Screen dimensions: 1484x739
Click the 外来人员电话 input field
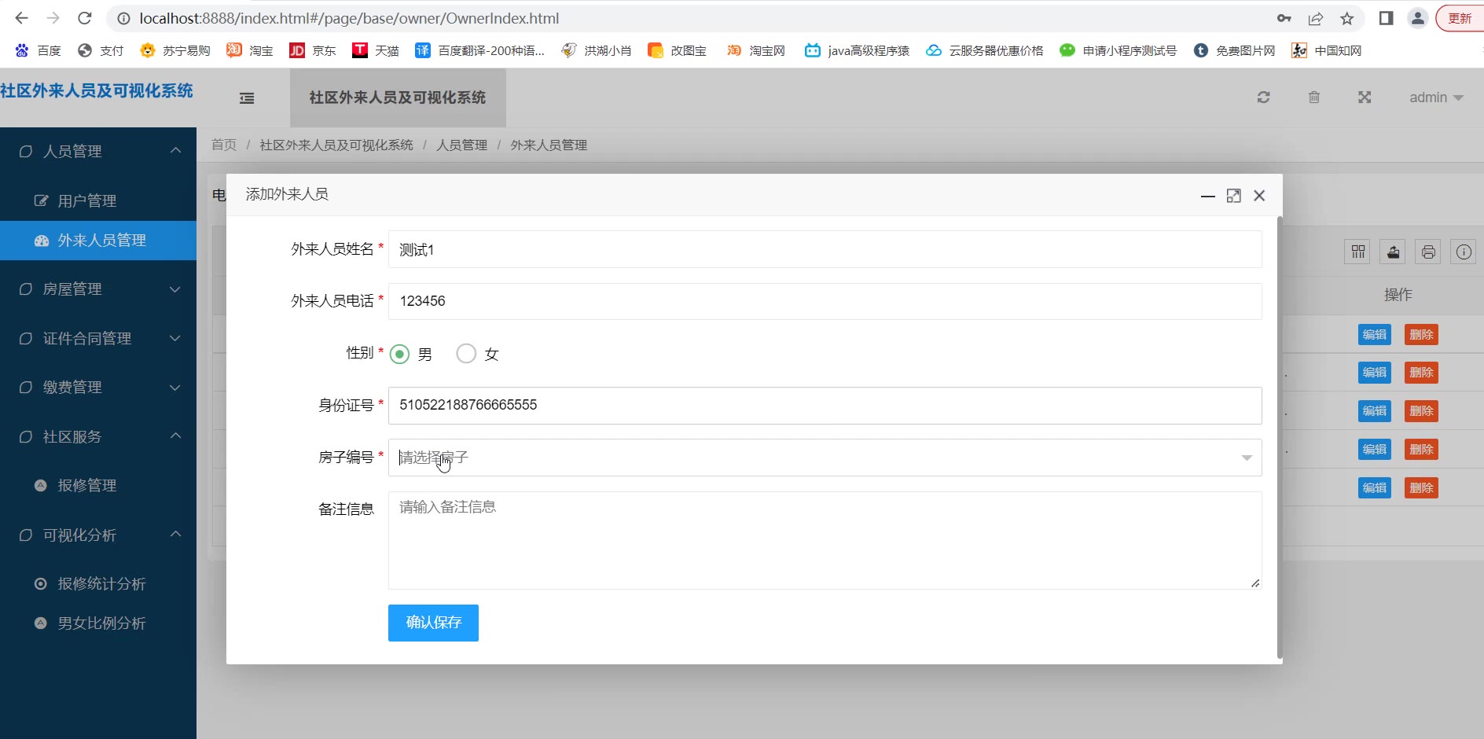(x=825, y=301)
